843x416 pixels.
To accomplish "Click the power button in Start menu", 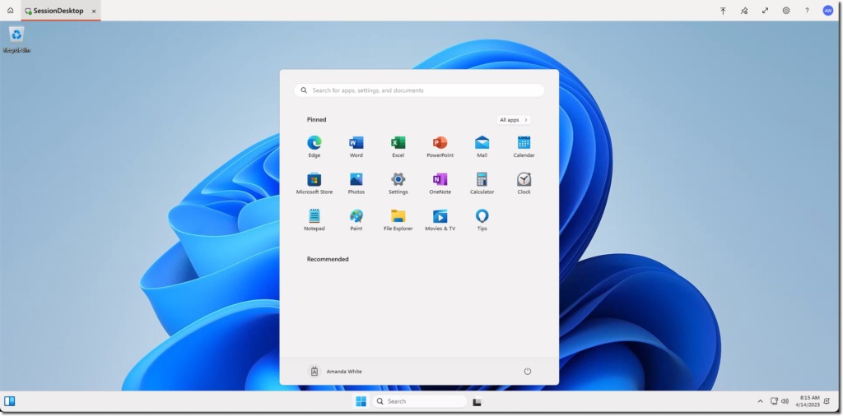I will point(528,371).
